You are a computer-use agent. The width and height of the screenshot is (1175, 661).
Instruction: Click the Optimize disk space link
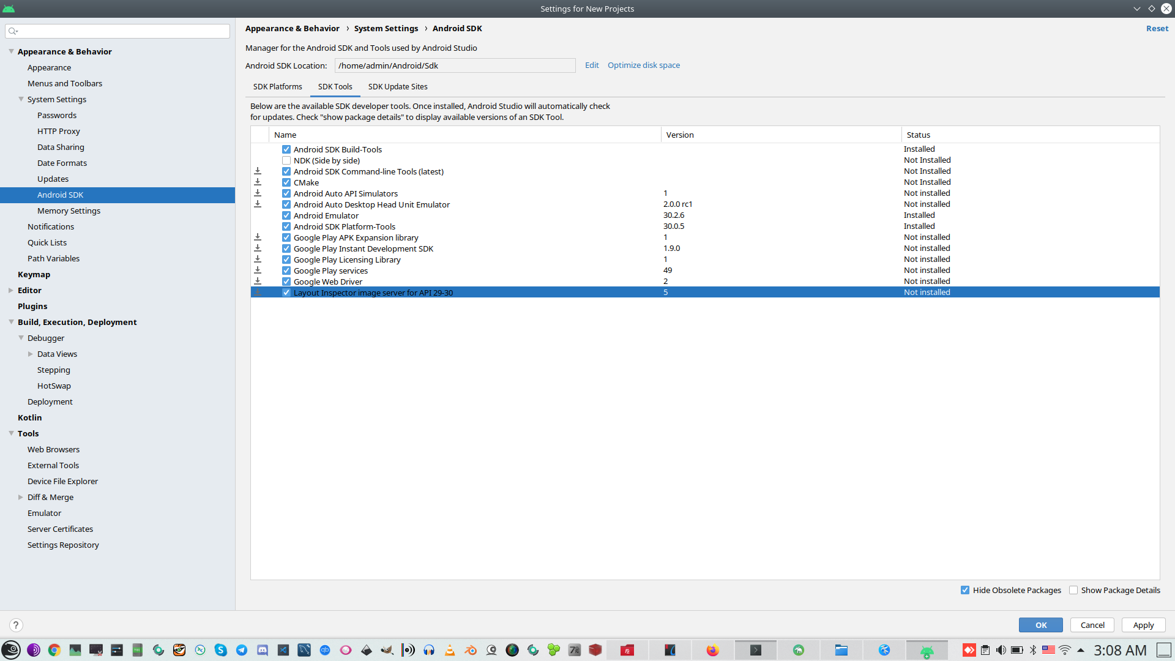pos(643,65)
